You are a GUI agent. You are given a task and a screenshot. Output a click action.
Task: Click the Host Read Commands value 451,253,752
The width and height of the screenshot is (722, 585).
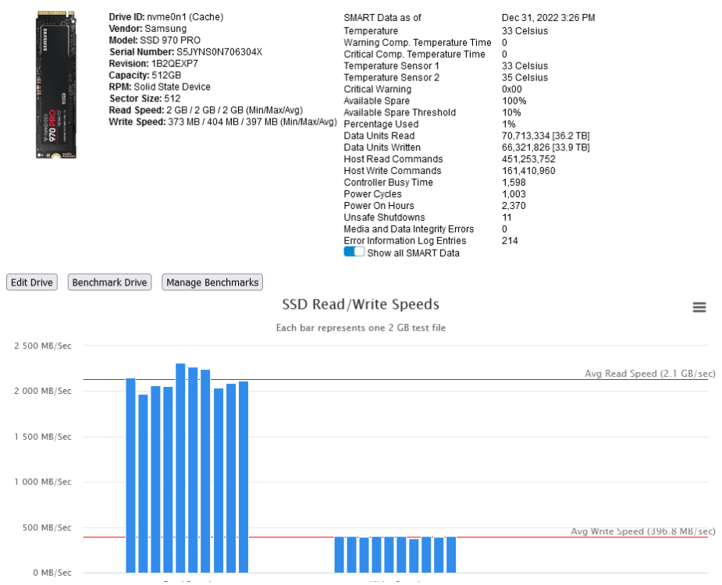click(528, 159)
